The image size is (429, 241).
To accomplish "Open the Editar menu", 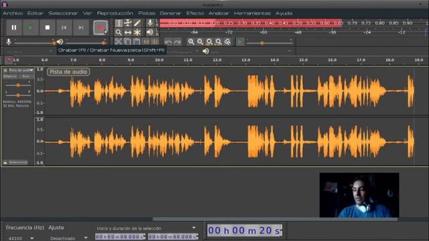I will click(x=36, y=13).
